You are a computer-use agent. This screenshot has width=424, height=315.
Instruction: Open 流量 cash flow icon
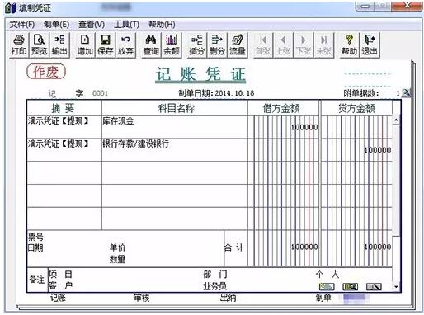click(238, 45)
